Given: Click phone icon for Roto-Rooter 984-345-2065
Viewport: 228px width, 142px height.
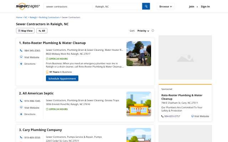Looking at the screenshot, I should tap(21, 50).
